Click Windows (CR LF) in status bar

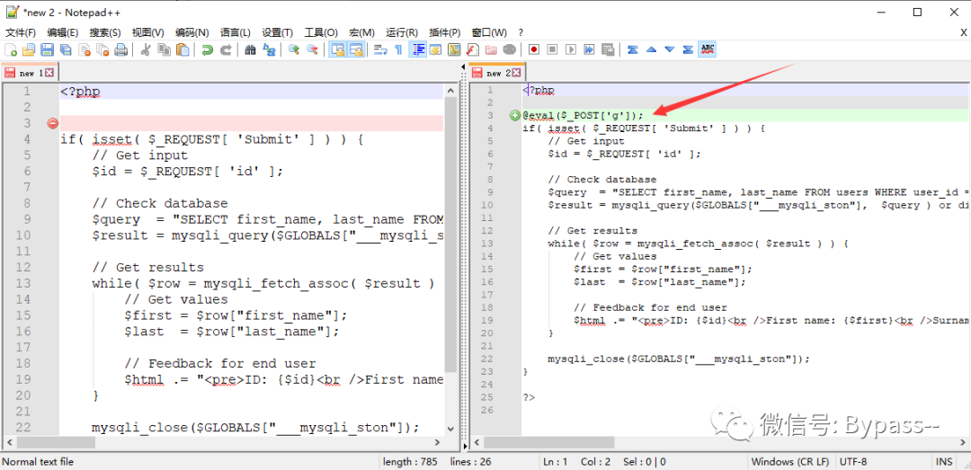coord(789,462)
